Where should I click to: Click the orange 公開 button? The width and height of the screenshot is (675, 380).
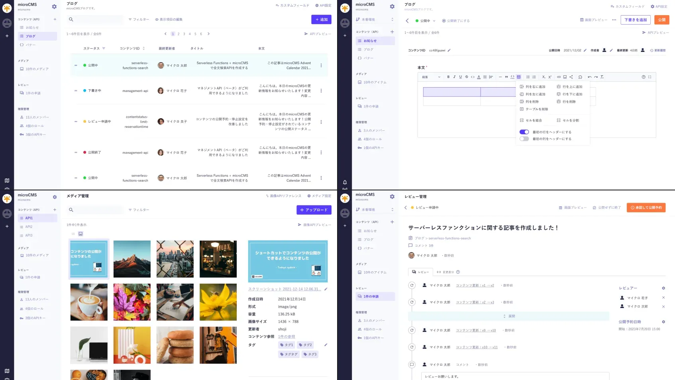(661, 20)
